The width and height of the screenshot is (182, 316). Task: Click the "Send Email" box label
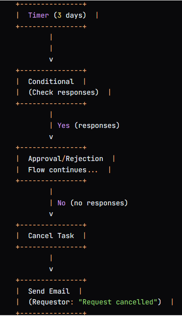(49, 291)
